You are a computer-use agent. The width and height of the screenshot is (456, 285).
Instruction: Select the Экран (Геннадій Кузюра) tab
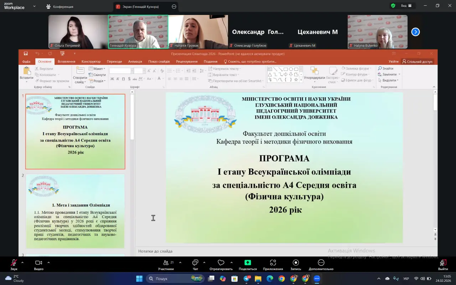point(141,6)
